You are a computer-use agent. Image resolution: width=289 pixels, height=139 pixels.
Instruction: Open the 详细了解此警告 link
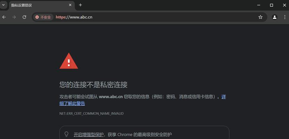tap(72, 104)
